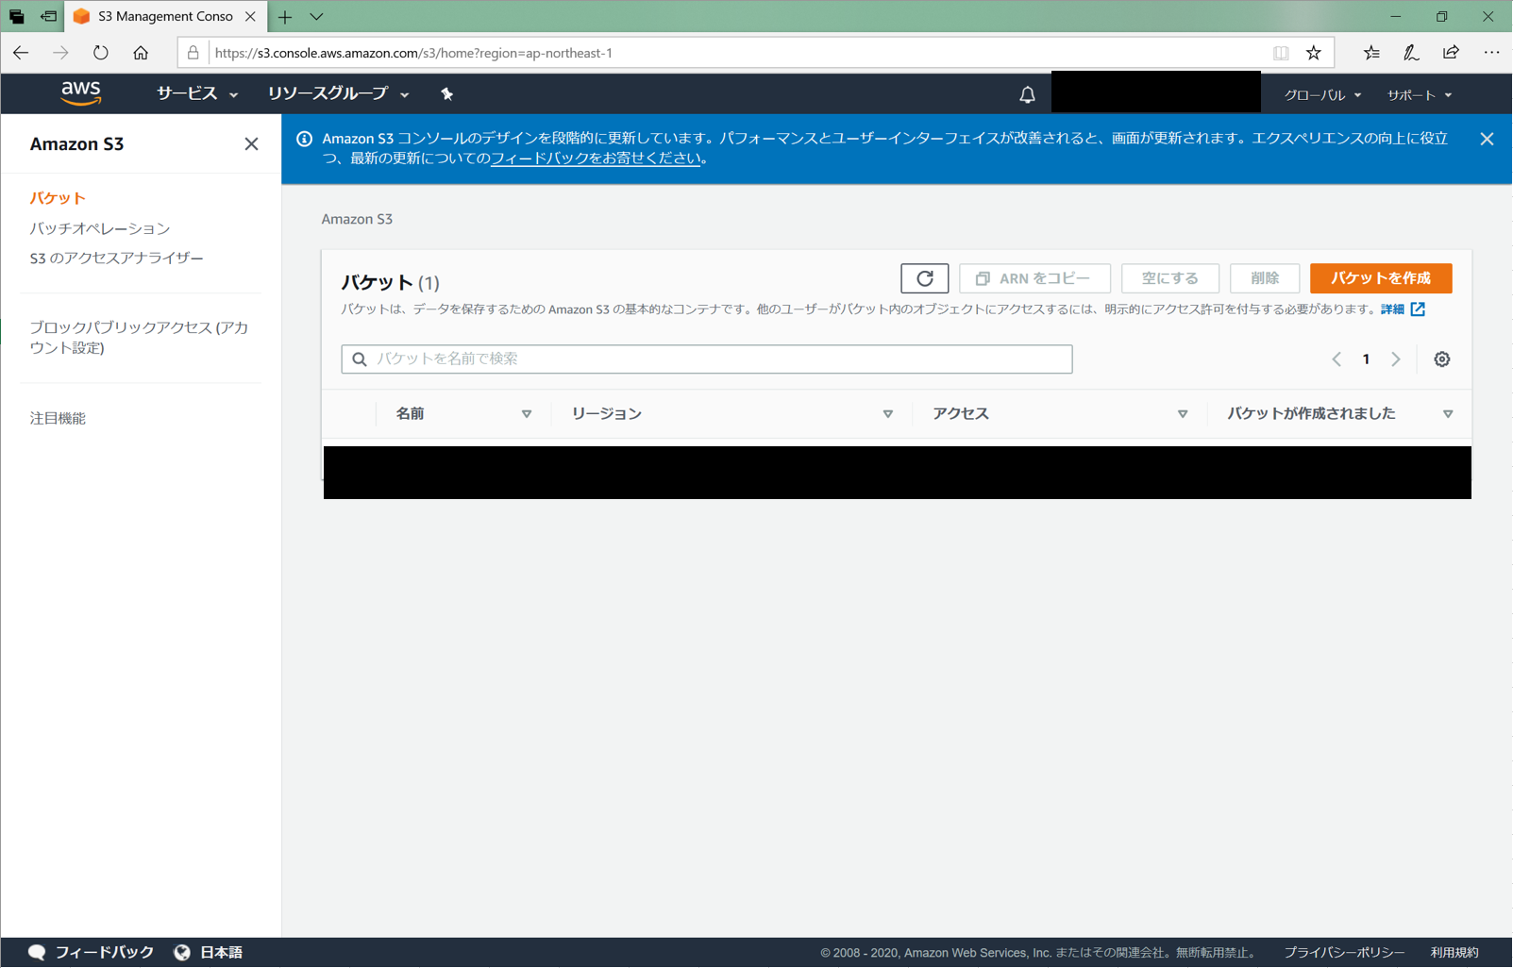Click the pin shortcuts icon in AWS navbar
The image size is (1513, 968).
(447, 93)
